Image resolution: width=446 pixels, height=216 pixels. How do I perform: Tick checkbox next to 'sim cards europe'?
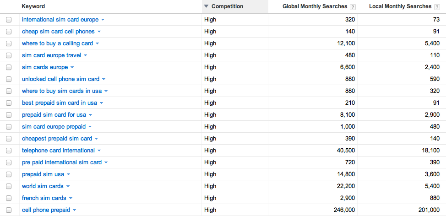[x=9, y=68]
